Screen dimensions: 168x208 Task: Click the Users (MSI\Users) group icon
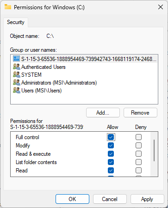17,90
